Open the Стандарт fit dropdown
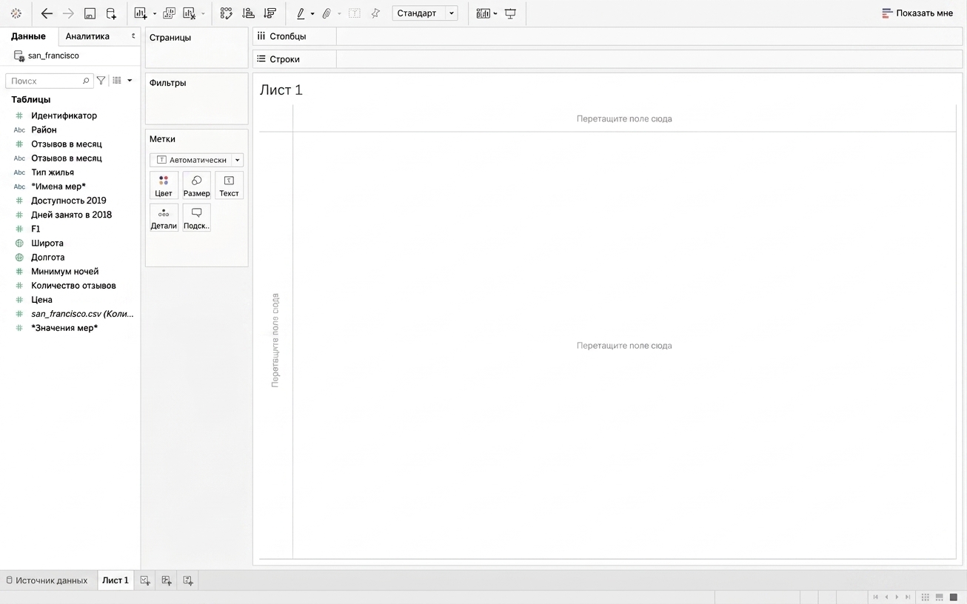 tap(425, 13)
